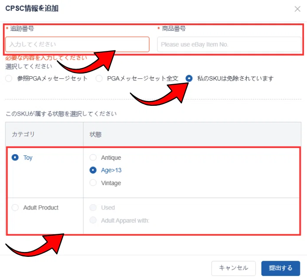
Task: Click the 選択してください label
Action: 29,66
